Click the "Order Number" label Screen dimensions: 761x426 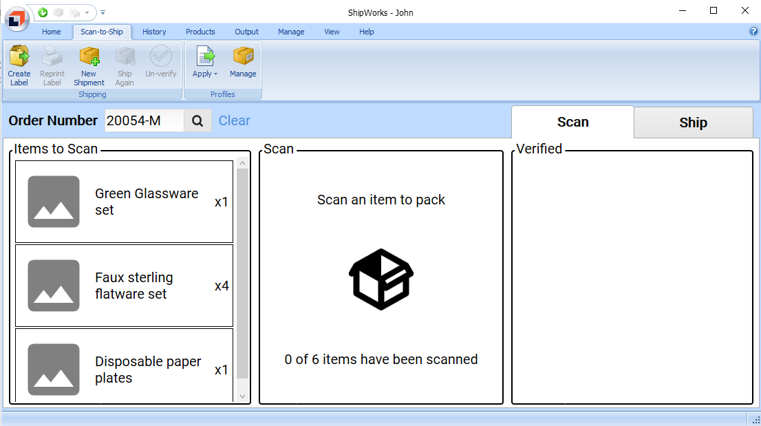tap(53, 120)
